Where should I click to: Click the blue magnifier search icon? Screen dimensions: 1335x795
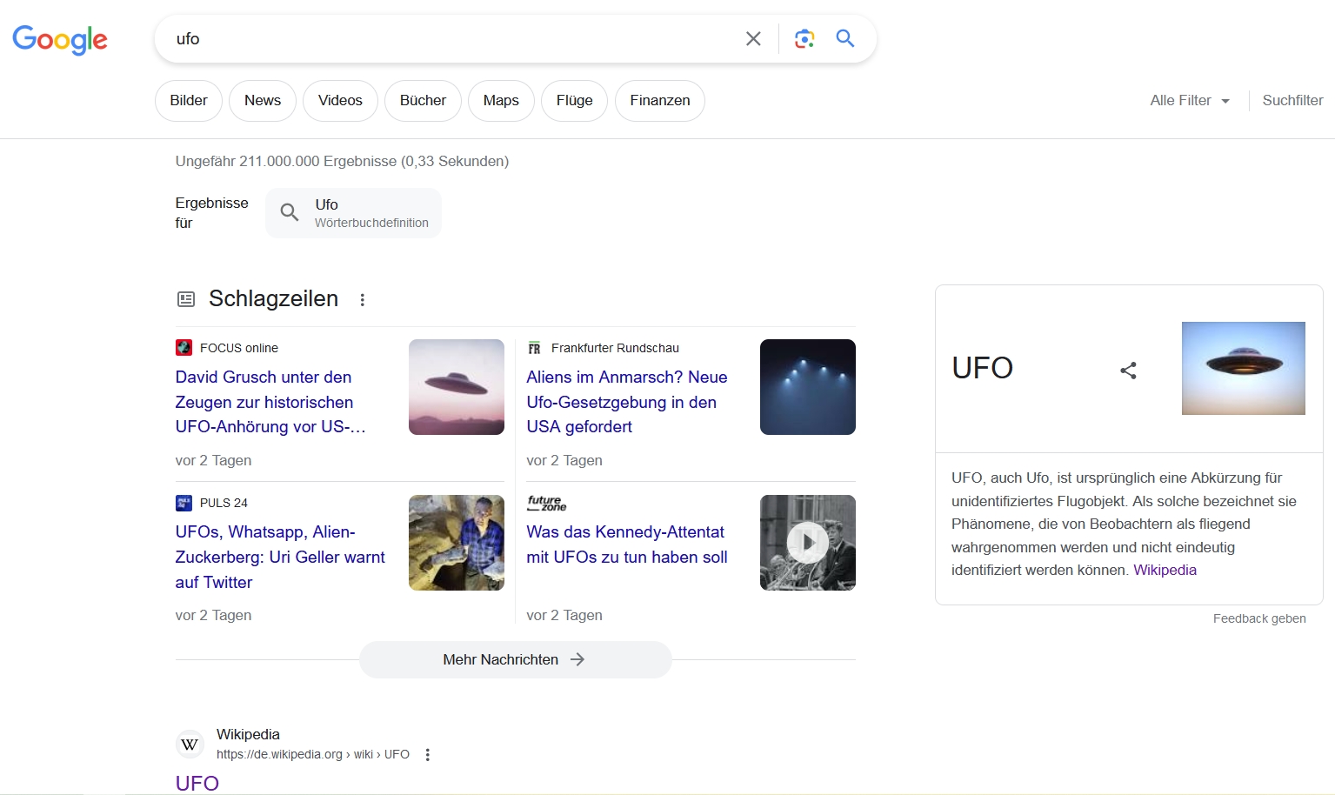coord(845,38)
